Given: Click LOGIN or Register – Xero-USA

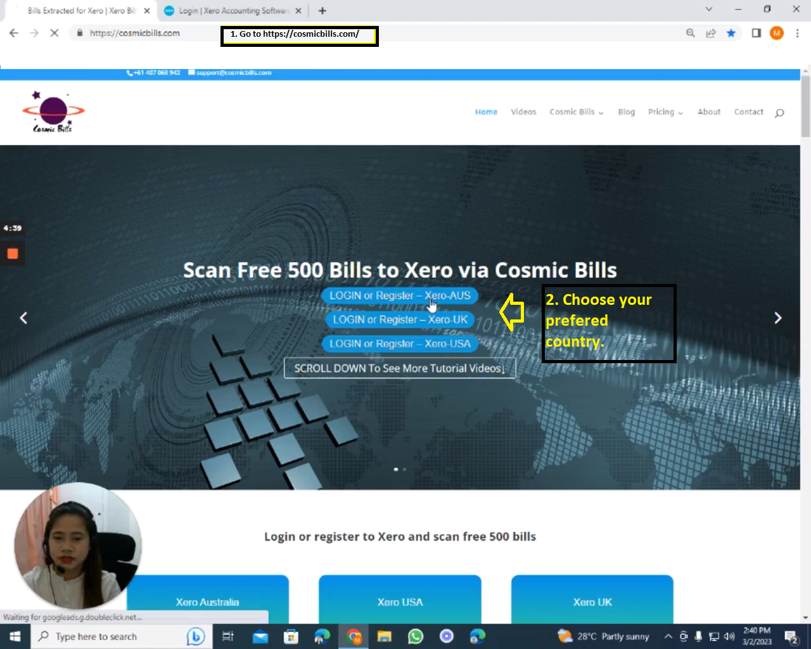Looking at the screenshot, I should point(400,344).
